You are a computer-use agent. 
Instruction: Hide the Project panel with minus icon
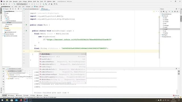click(21, 9)
